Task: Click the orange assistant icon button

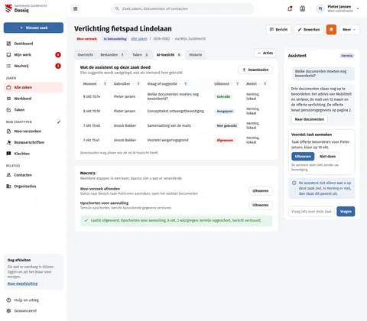Action: coord(331,30)
